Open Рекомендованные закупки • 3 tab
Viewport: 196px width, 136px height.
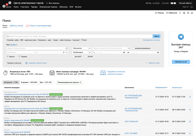69,82
